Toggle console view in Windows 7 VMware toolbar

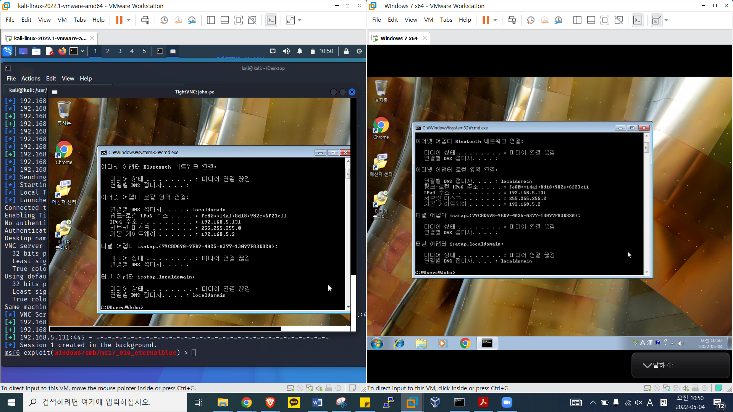(x=638, y=20)
